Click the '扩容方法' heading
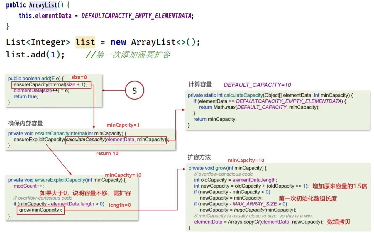374x233 pixels. coord(199,157)
